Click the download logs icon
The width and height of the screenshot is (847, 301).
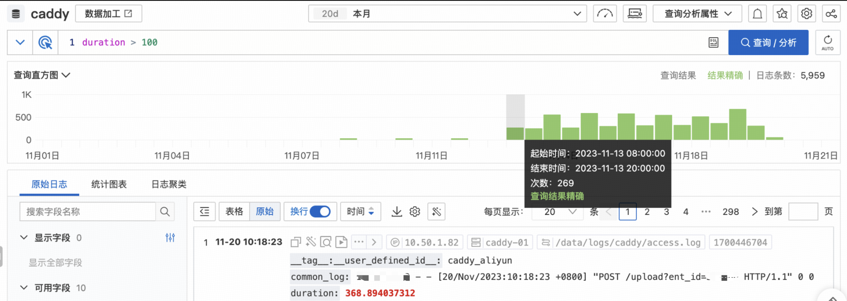(x=397, y=212)
